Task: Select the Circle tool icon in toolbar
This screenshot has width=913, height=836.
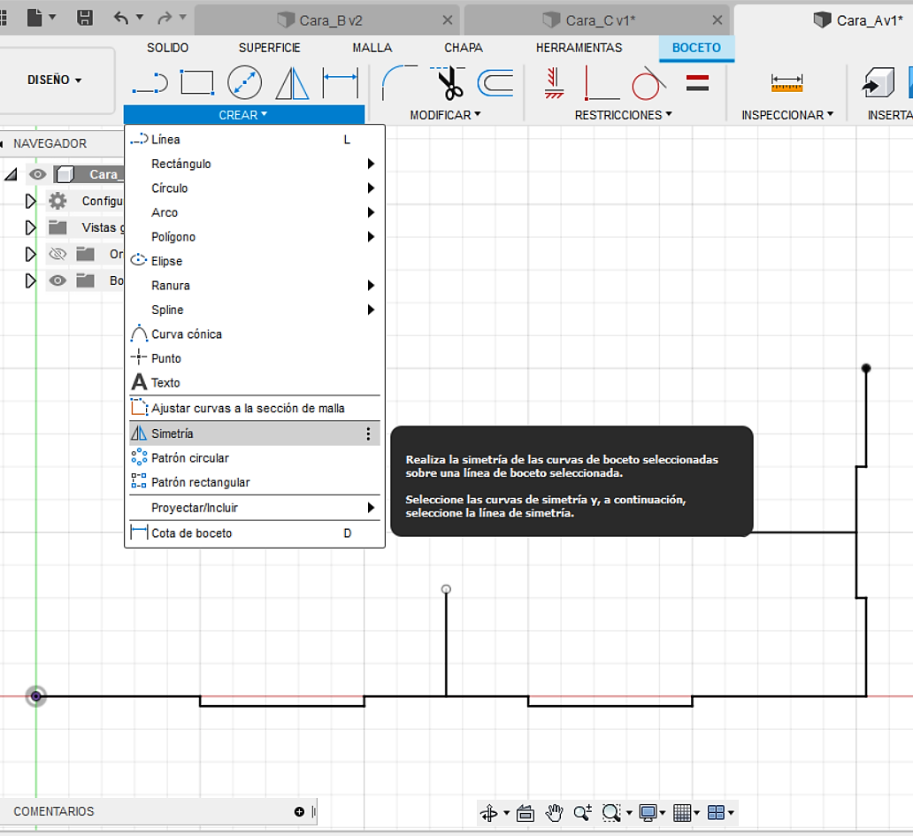Action: click(x=244, y=82)
